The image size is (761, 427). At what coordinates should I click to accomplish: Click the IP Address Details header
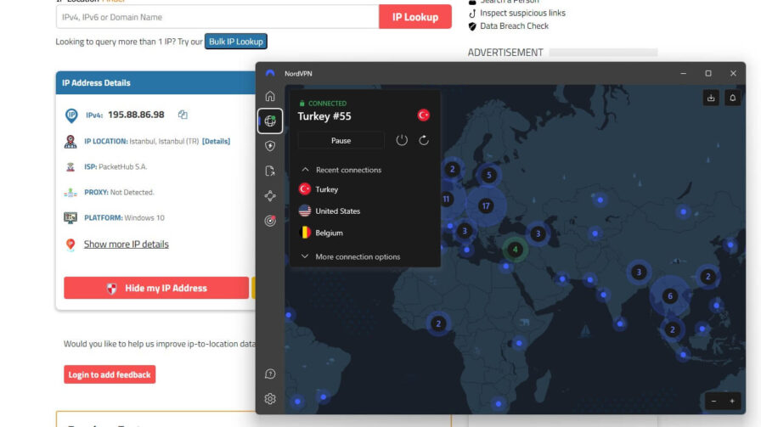[x=96, y=82]
